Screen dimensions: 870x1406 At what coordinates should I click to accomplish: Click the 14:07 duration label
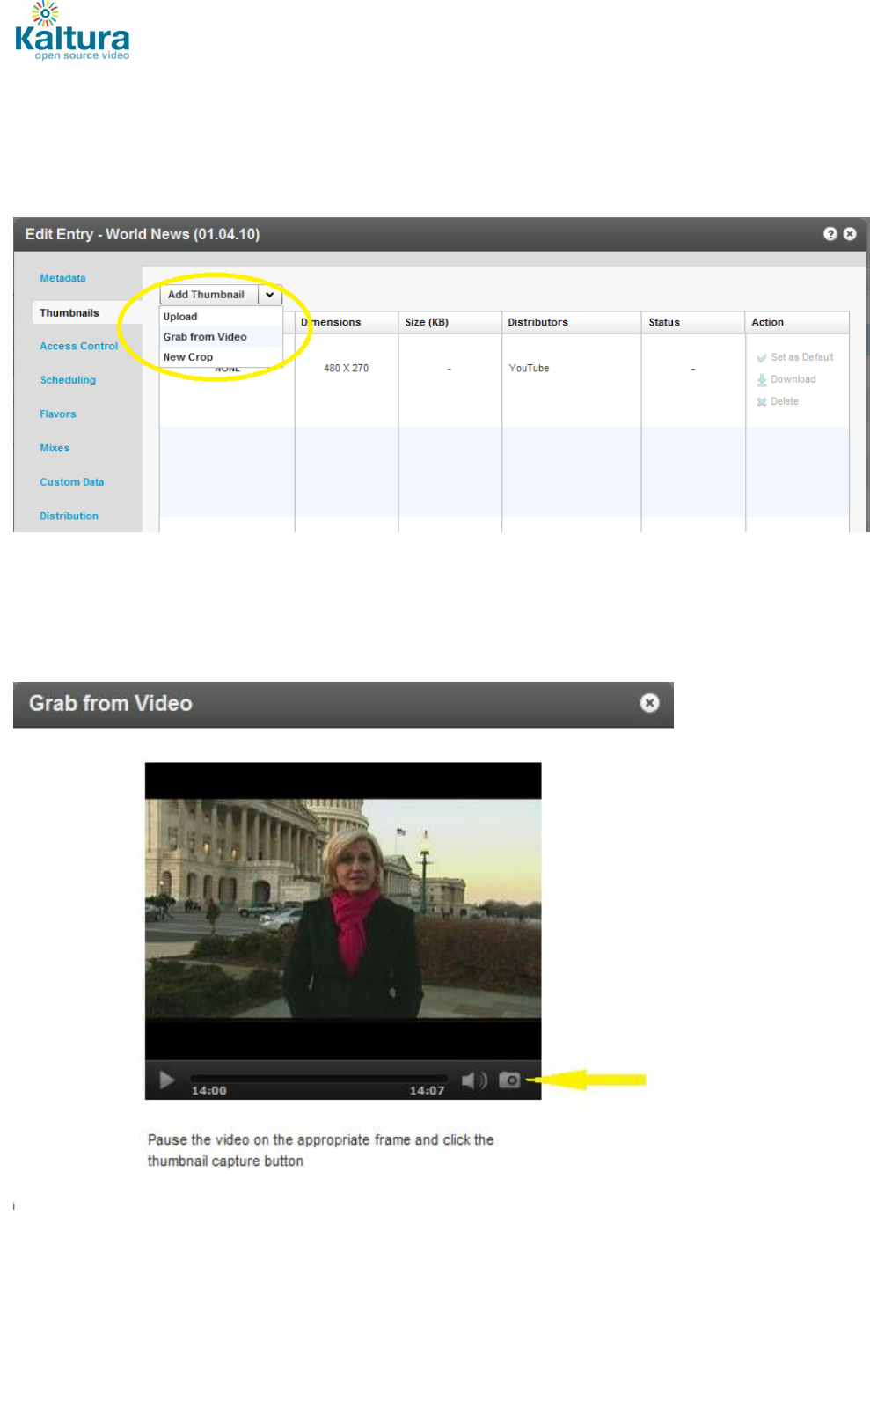(427, 1091)
